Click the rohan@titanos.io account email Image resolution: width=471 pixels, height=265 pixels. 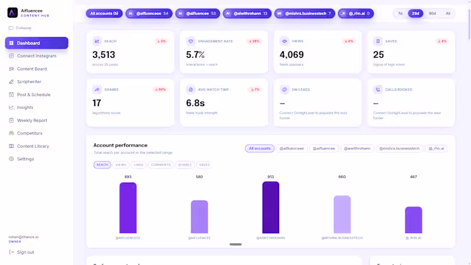tap(24, 237)
